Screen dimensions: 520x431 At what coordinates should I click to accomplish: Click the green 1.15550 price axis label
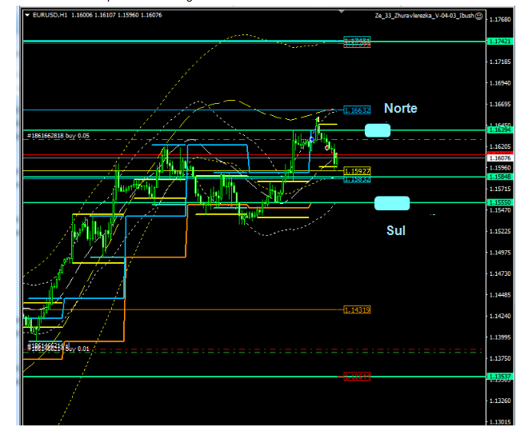click(x=498, y=202)
